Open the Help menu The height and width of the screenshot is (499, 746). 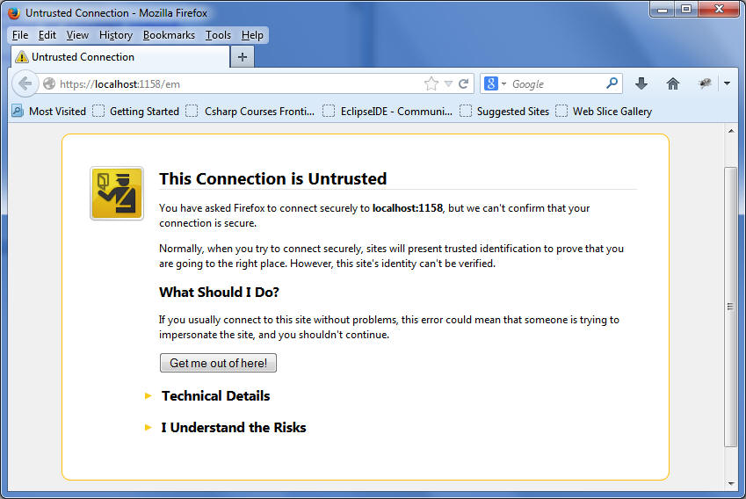pyautogui.click(x=252, y=35)
